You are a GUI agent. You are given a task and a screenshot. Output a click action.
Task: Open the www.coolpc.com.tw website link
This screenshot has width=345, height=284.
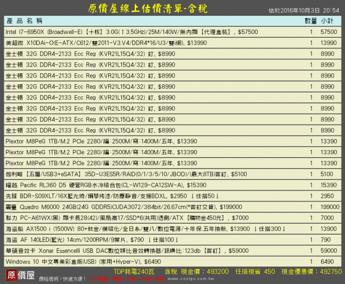(191, 279)
